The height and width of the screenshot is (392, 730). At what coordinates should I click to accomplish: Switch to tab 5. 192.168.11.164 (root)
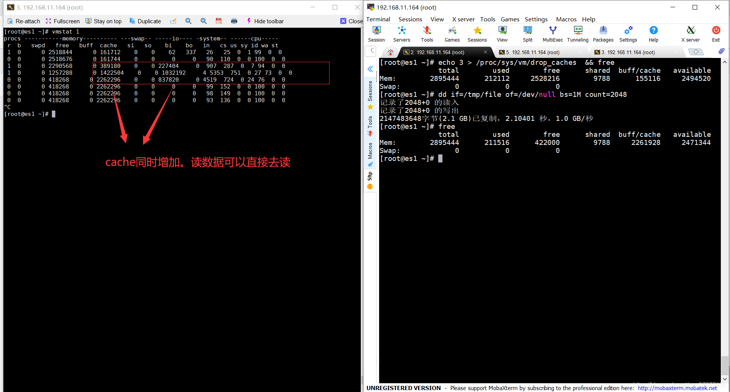pyautogui.click(x=533, y=52)
